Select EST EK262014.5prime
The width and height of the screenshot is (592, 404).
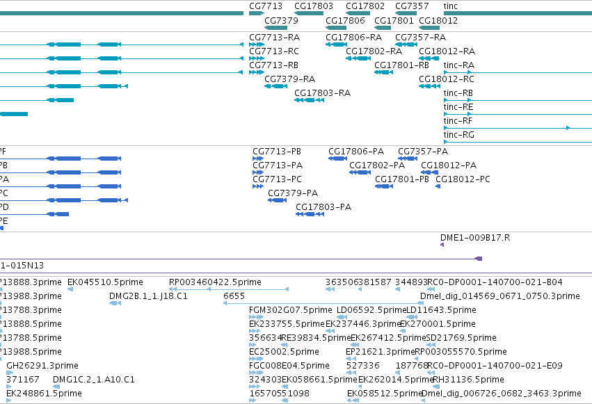pos(360,387)
